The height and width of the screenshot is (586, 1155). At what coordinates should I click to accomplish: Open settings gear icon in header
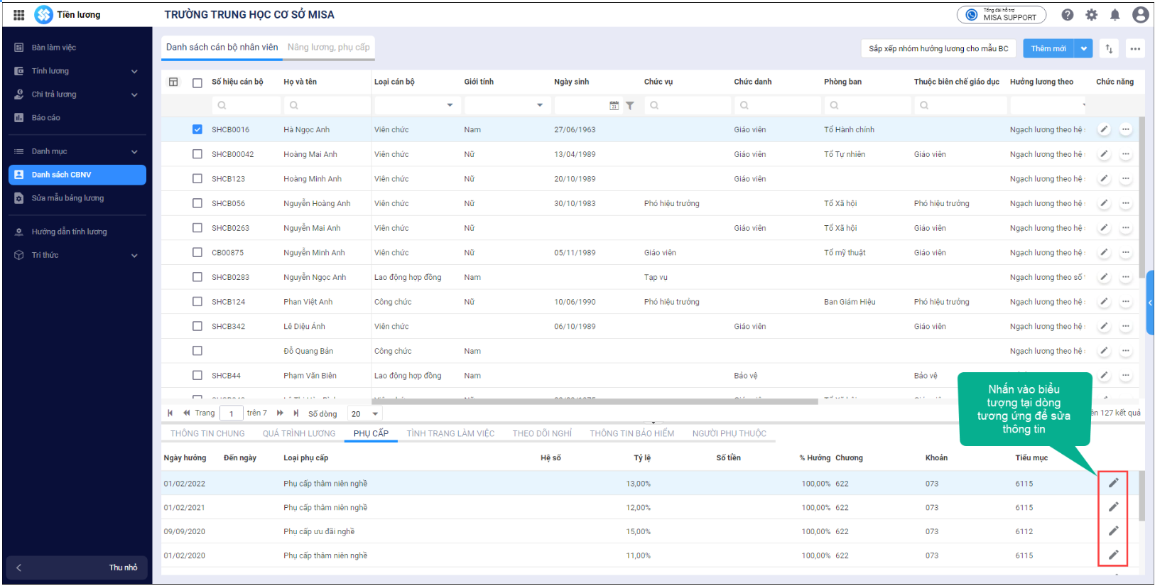(1091, 15)
